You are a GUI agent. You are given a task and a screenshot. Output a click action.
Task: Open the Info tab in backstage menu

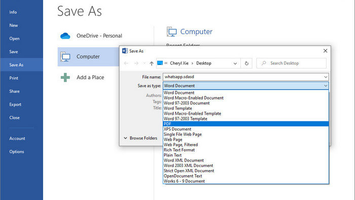pyautogui.click(x=13, y=12)
